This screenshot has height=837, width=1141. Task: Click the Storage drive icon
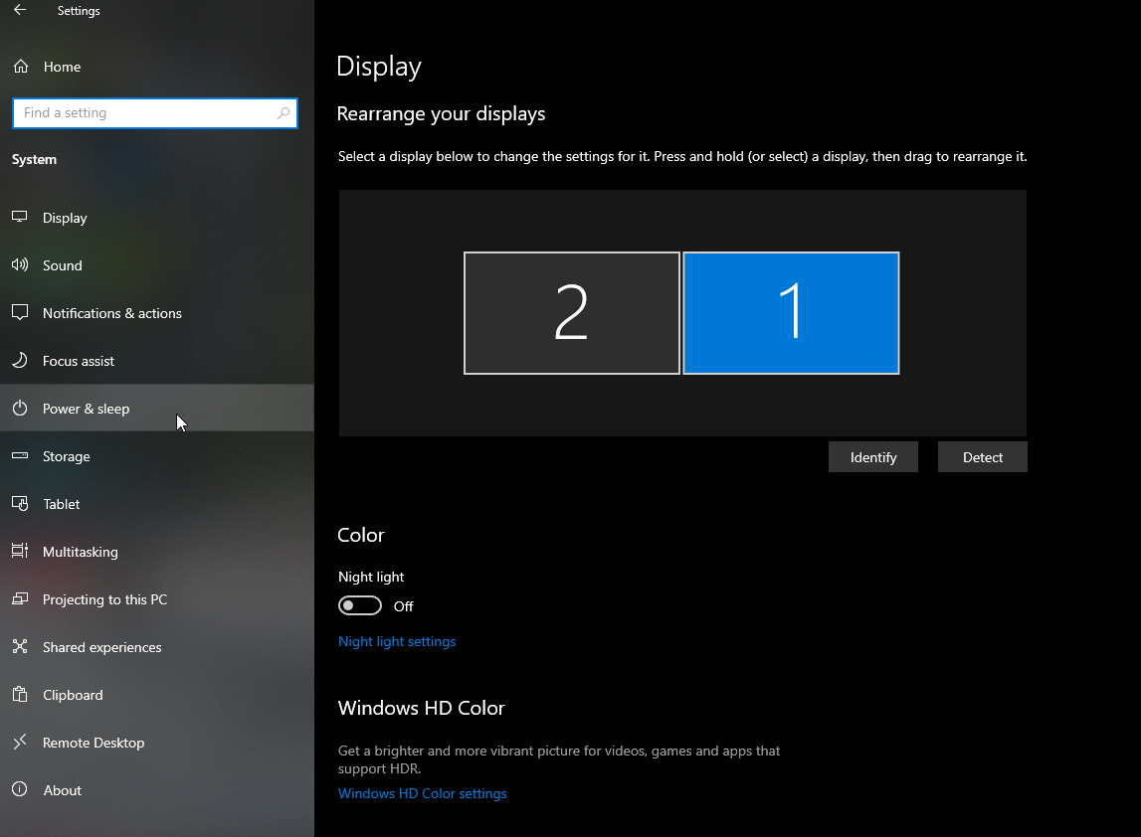click(20, 456)
